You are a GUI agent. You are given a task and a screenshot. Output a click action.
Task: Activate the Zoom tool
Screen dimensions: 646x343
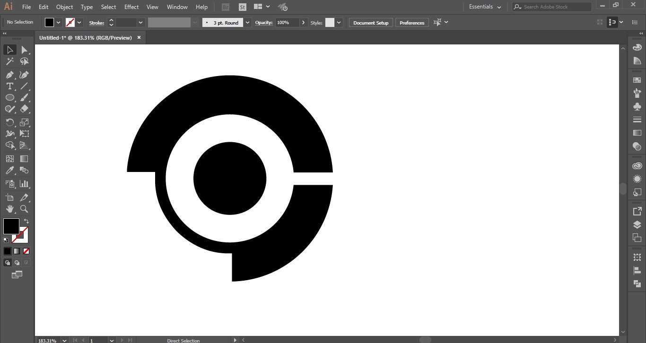pyautogui.click(x=24, y=208)
